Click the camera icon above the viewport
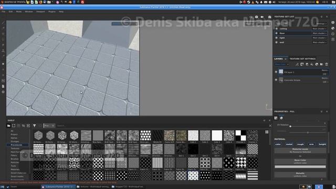 pos(269,17)
